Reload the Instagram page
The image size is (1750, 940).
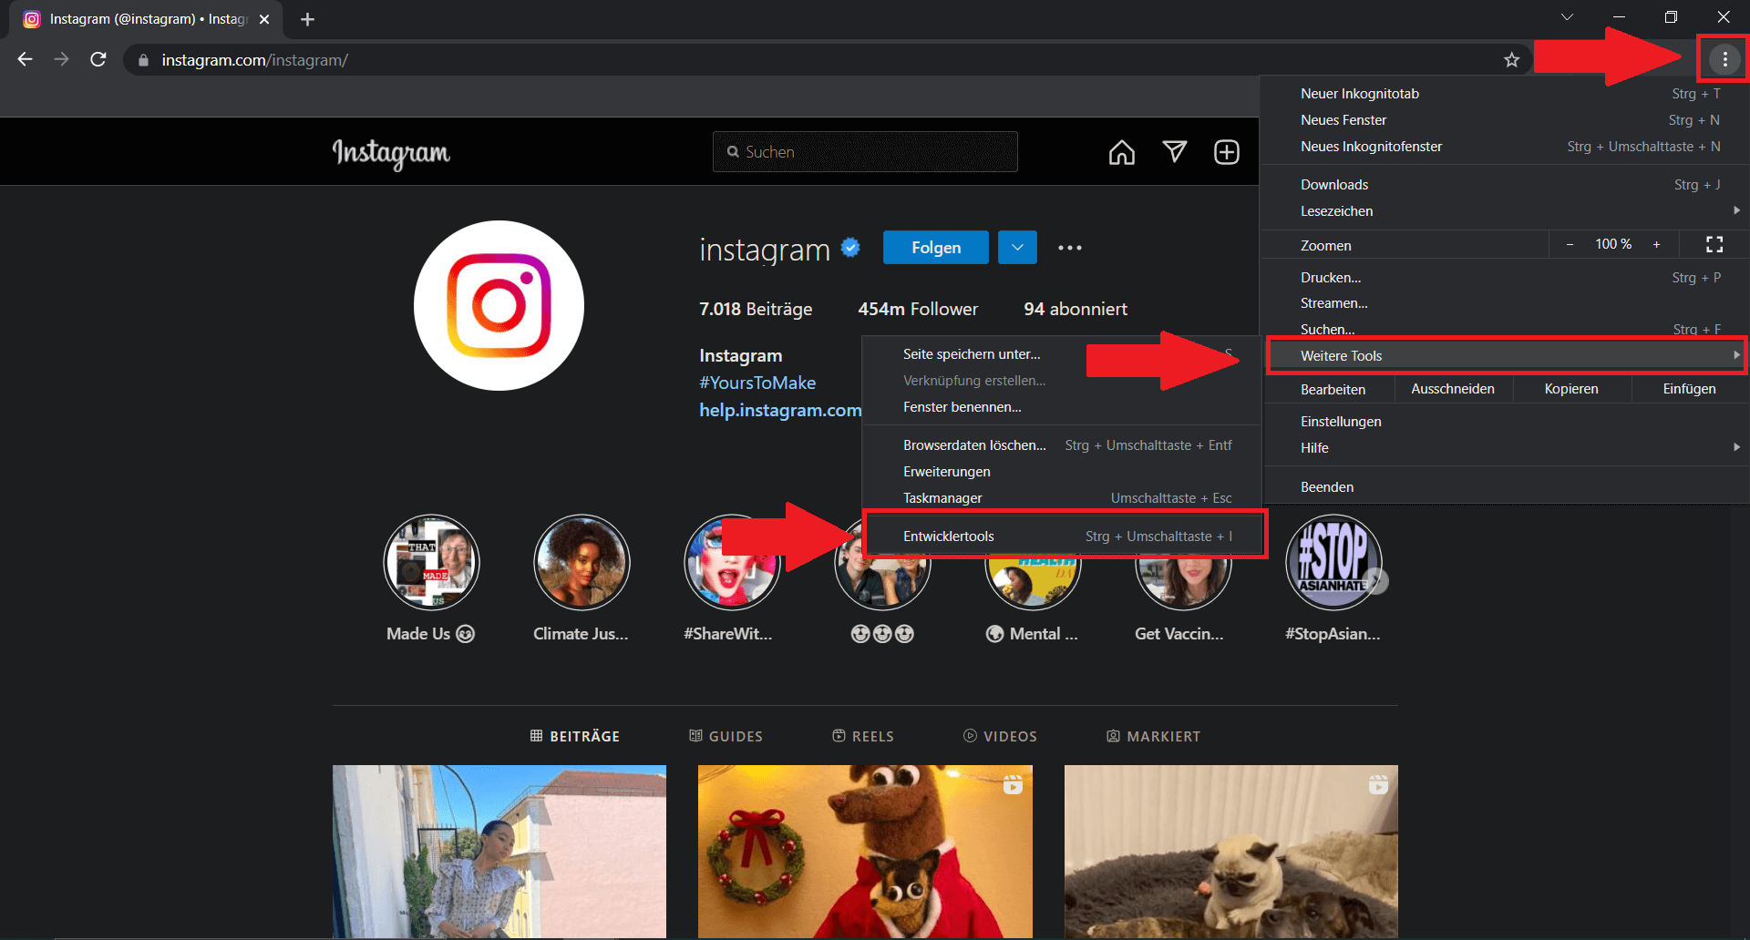[98, 60]
